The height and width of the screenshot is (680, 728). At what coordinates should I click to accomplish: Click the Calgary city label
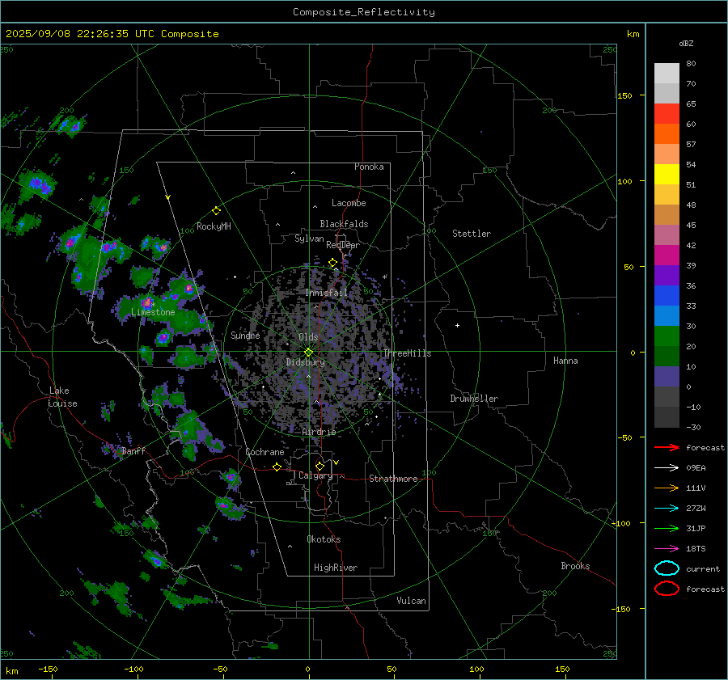[x=315, y=475]
